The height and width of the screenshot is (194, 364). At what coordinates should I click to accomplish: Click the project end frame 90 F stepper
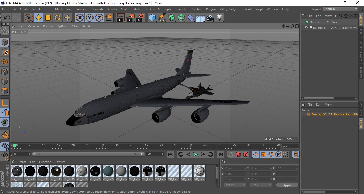(x=163, y=154)
